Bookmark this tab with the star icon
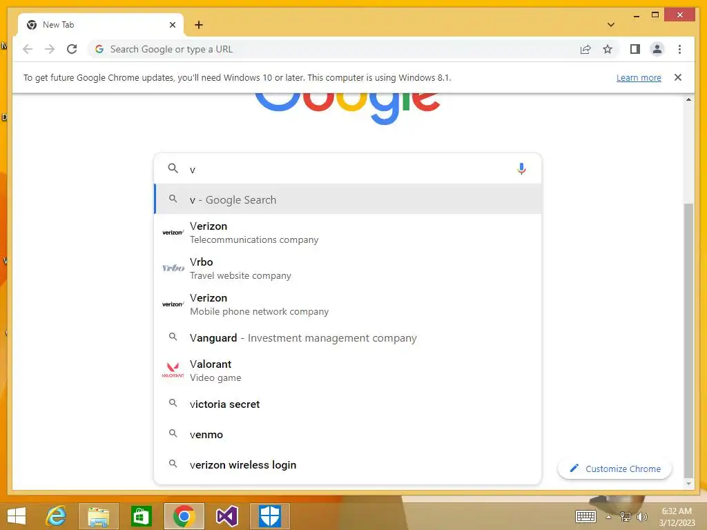Image resolution: width=707 pixels, height=530 pixels. click(x=608, y=49)
